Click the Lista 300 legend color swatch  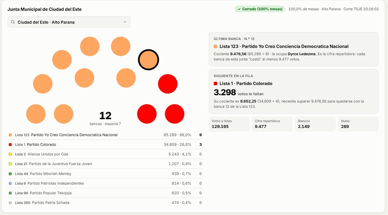tap(10, 203)
